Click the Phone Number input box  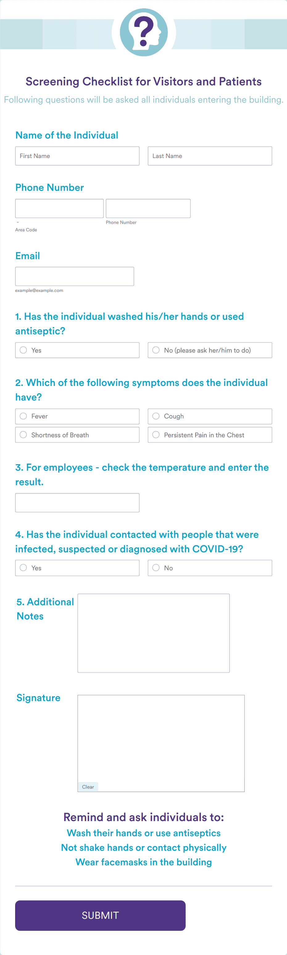tap(148, 208)
